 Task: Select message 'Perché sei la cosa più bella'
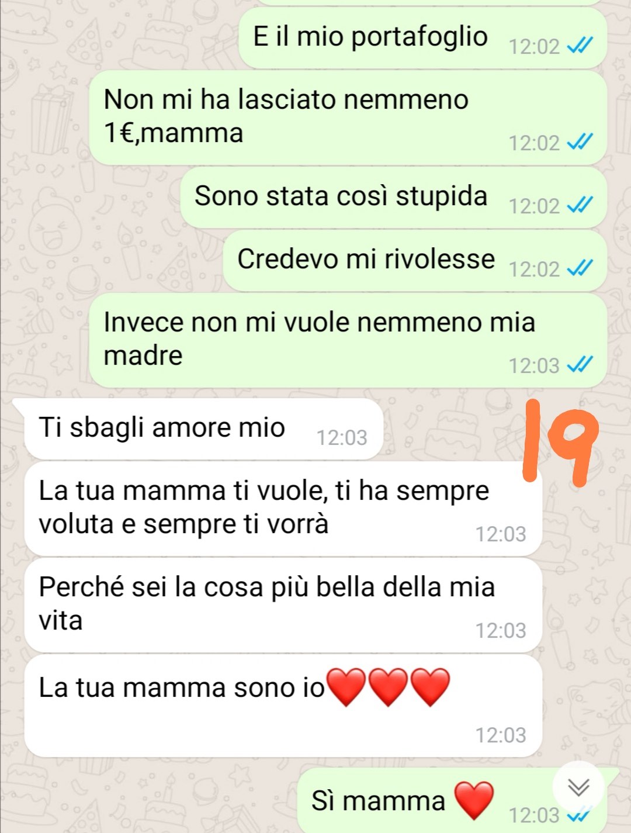[283, 605]
